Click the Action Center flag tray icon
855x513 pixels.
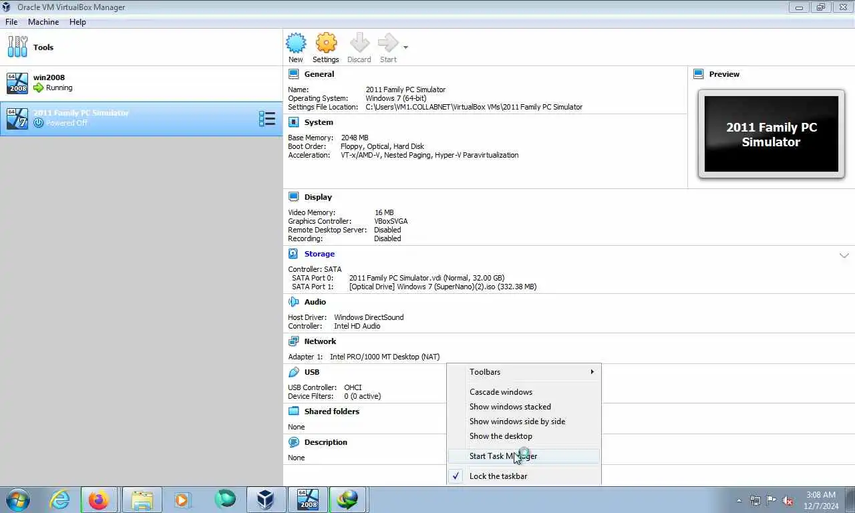point(772,500)
